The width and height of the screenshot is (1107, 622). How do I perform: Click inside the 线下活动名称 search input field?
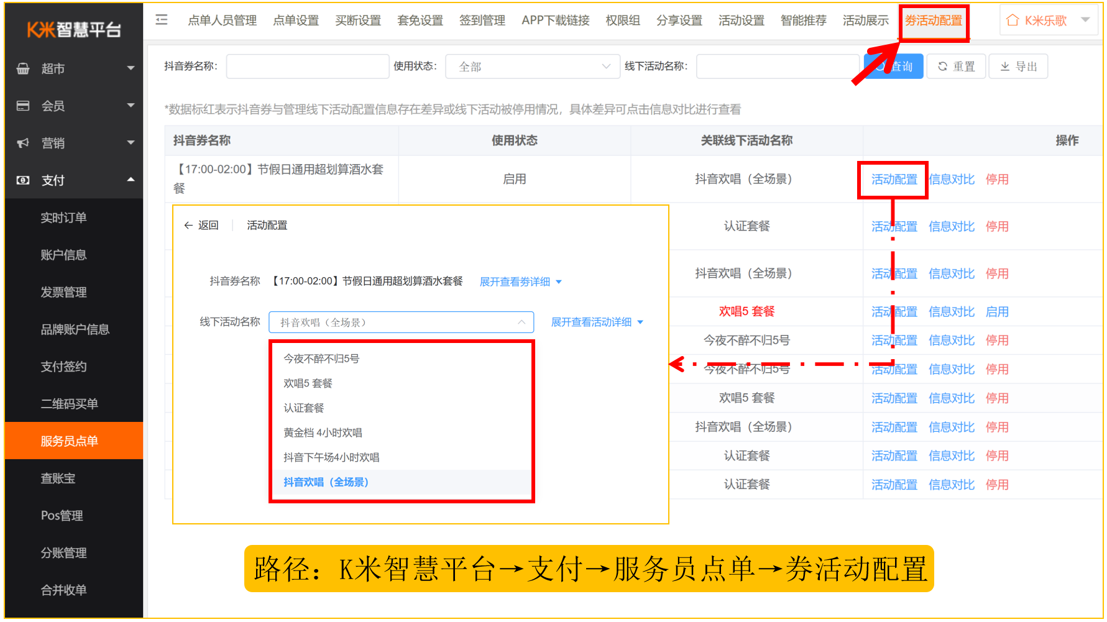coord(778,66)
